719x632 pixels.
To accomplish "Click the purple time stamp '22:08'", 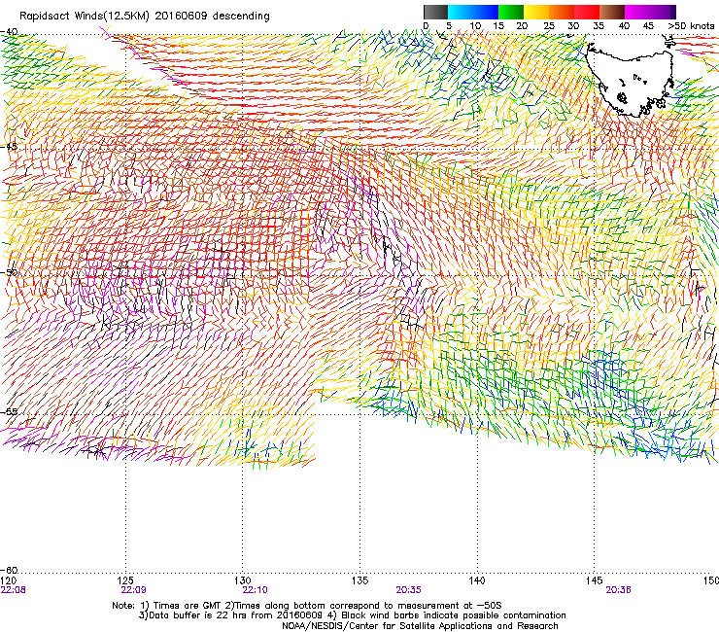I will pyautogui.click(x=14, y=590).
